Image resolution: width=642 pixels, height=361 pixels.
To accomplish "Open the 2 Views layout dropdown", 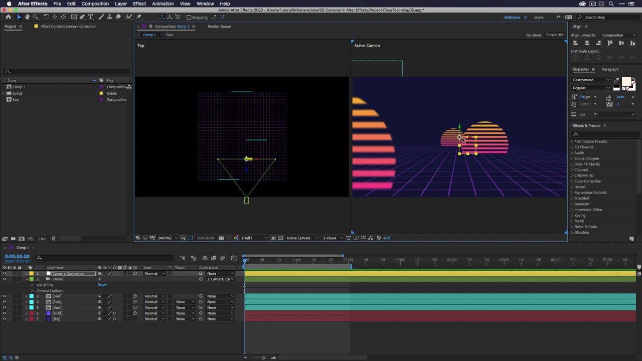I will click(x=330, y=238).
